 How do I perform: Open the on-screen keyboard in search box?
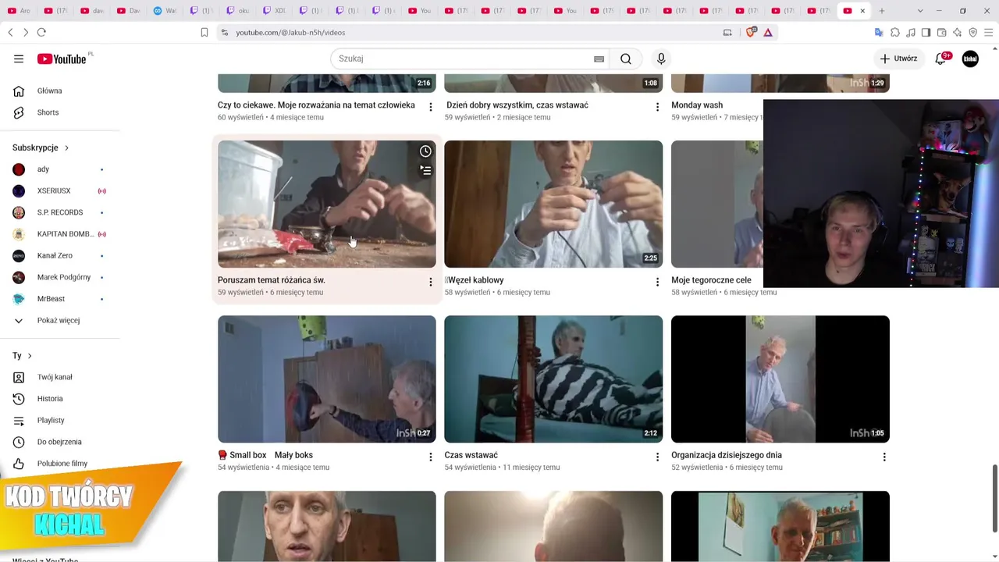click(x=599, y=59)
